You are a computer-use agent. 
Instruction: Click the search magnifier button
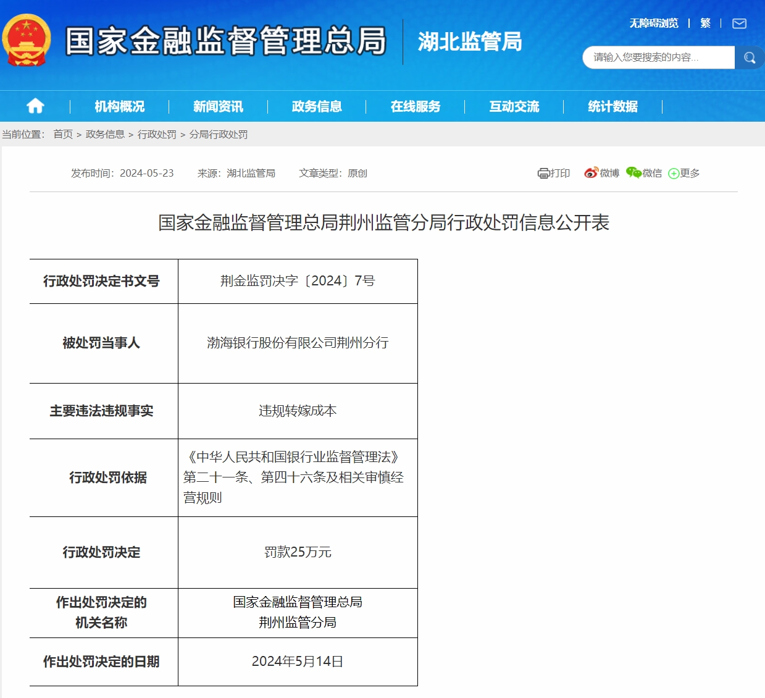(x=750, y=57)
